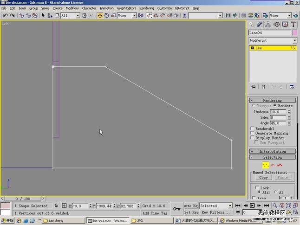
Task: Open the MAXScript menu
Action: 182,8
